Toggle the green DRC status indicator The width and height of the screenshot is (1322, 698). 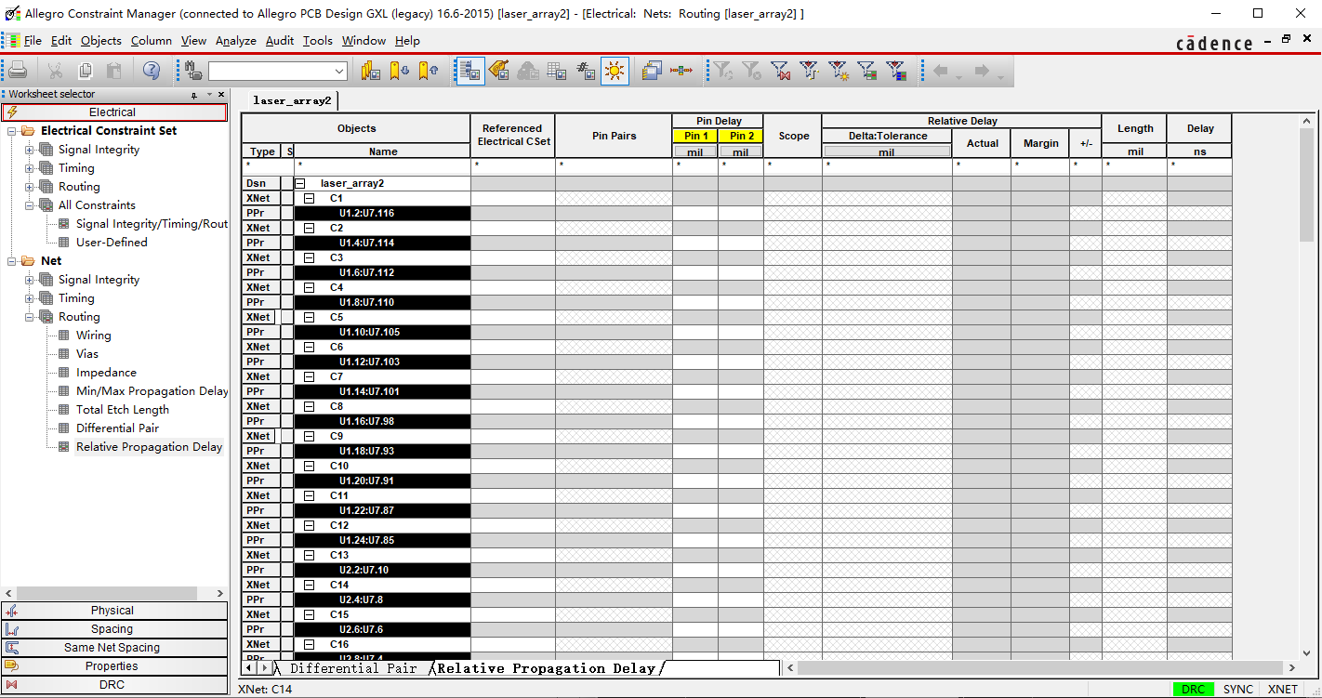1193,690
